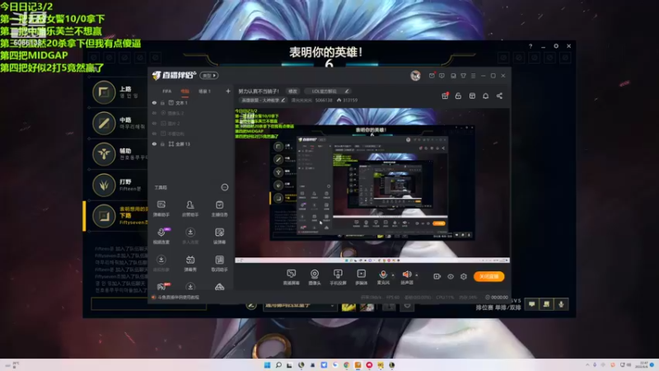Click the orange 关闭直播 button
The width and height of the screenshot is (659, 371).
488,276
